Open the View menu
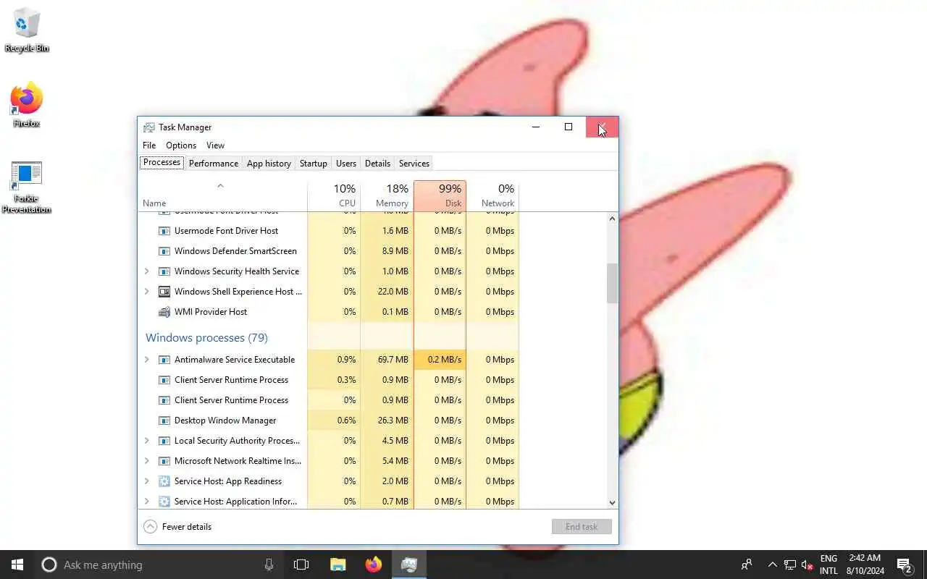Screen dimensions: 927x579 [x=215, y=145]
